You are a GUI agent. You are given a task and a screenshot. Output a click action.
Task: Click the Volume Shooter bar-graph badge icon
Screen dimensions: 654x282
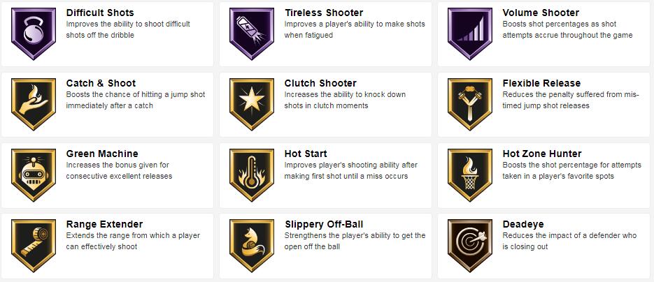coord(469,34)
